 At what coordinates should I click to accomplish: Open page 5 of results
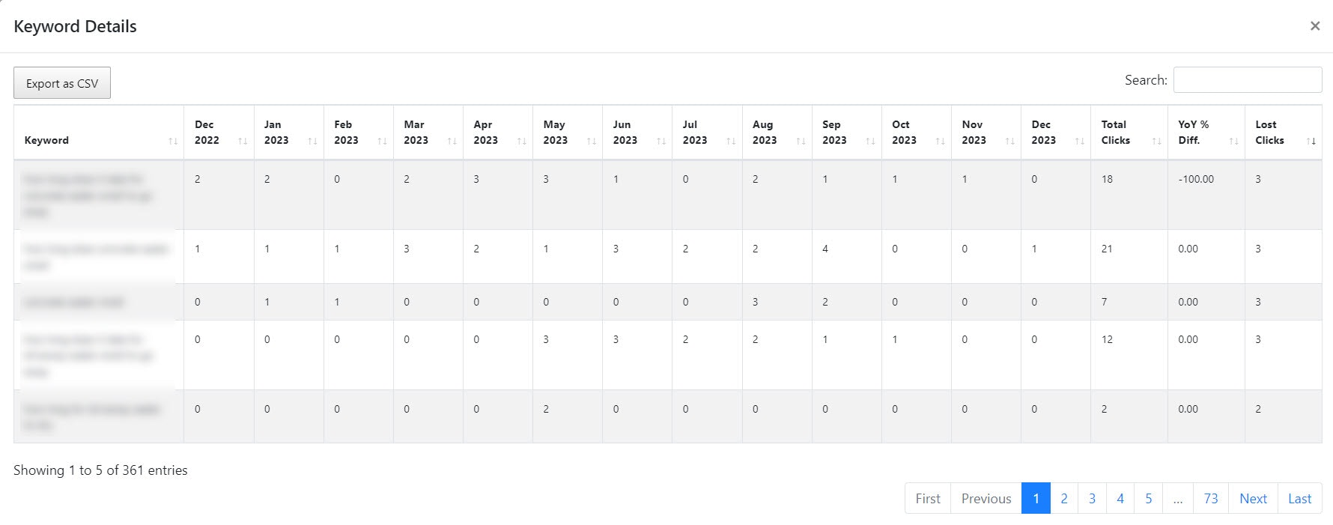1148,499
